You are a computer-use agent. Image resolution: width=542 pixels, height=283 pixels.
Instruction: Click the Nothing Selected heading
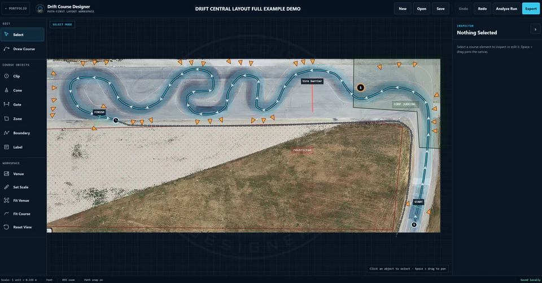(477, 33)
